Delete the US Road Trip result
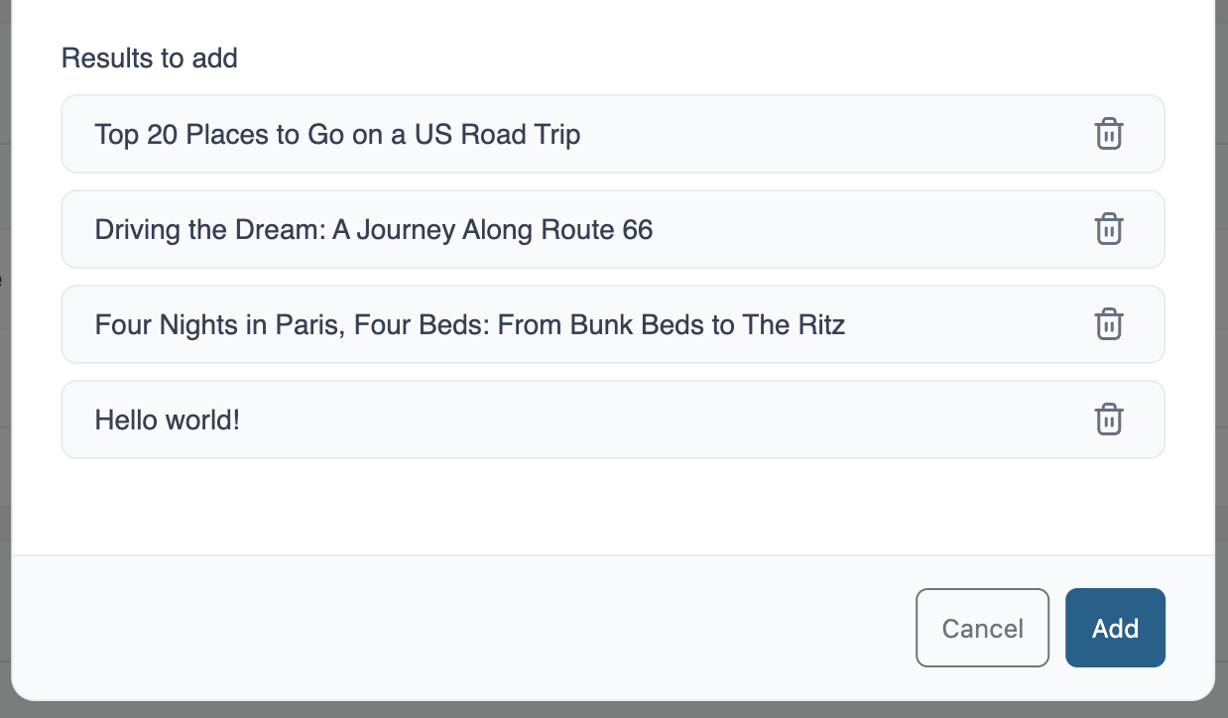 pyautogui.click(x=1108, y=134)
